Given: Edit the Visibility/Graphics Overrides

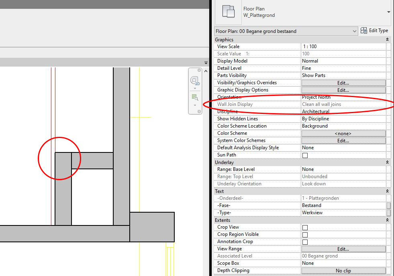Looking at the screenshot, I should pos(343,82).
